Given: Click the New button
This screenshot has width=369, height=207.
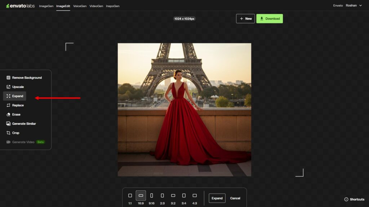Looking at the screenshot, I should 245,18.
